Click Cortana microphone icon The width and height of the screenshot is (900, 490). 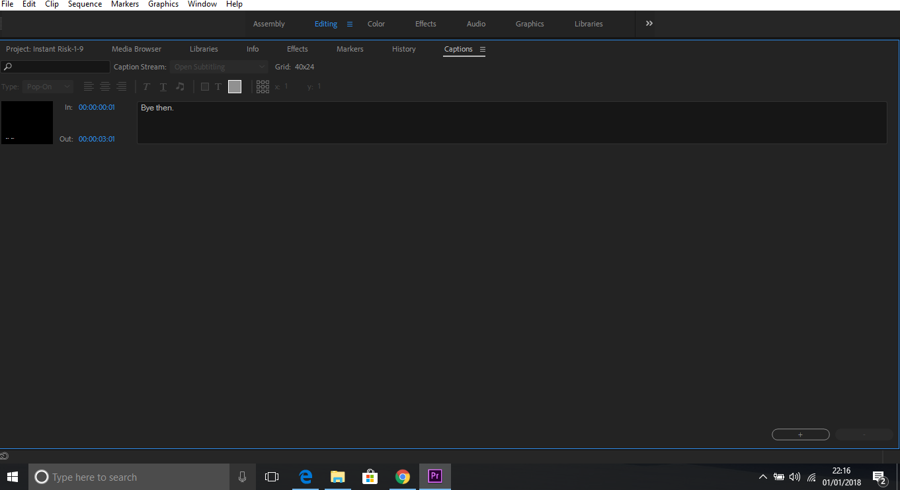[243, 477]
